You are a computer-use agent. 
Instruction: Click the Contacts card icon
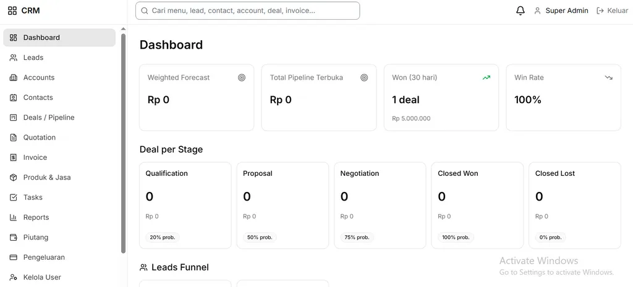pyautogui.click(x=14, y=98)
